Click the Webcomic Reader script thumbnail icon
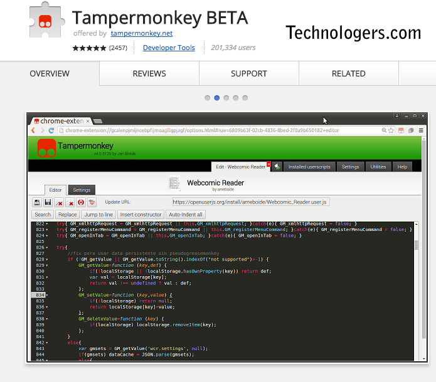436x382 pixels. 174,183
